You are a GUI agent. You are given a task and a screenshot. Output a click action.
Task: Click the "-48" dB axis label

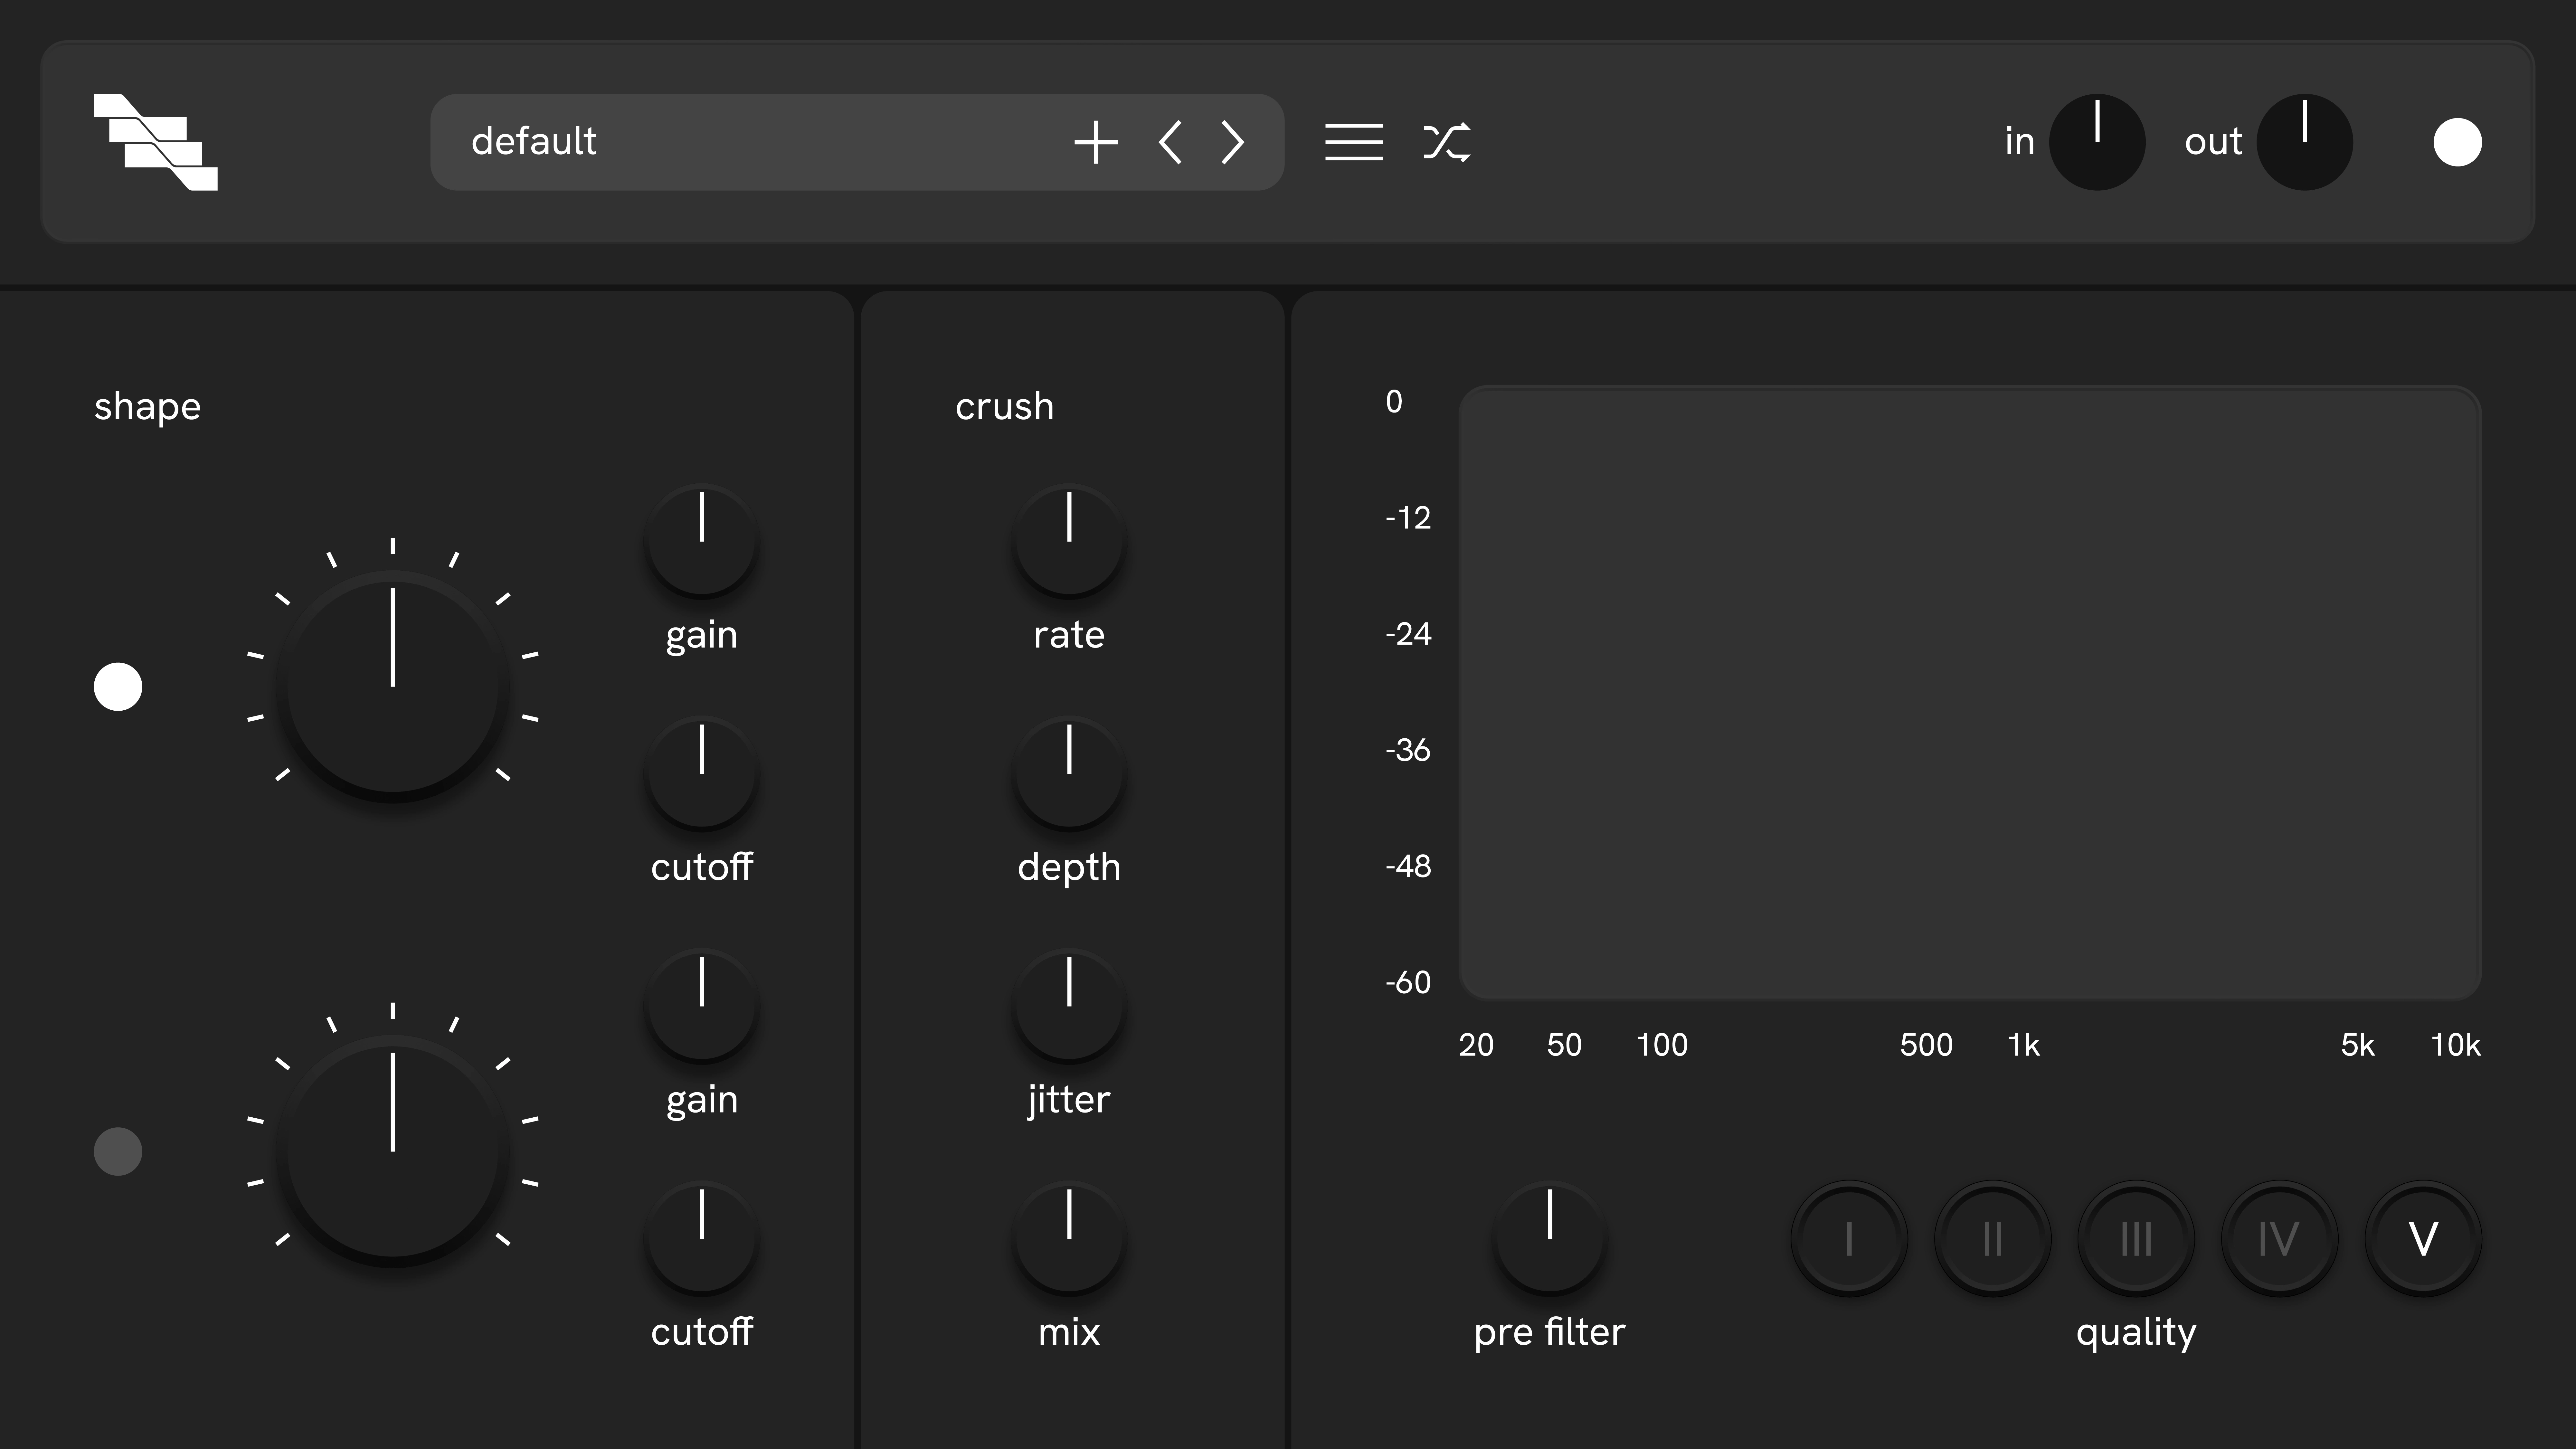pyautogui.click(x=1408, y=866)
